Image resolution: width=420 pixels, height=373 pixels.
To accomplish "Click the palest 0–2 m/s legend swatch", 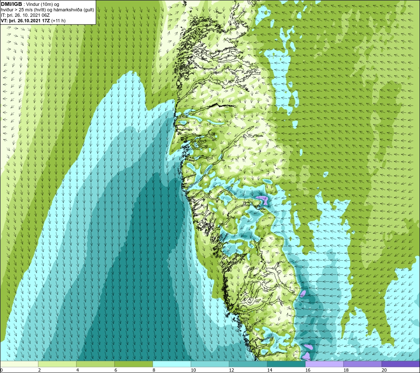I will [x=19, y=364].
